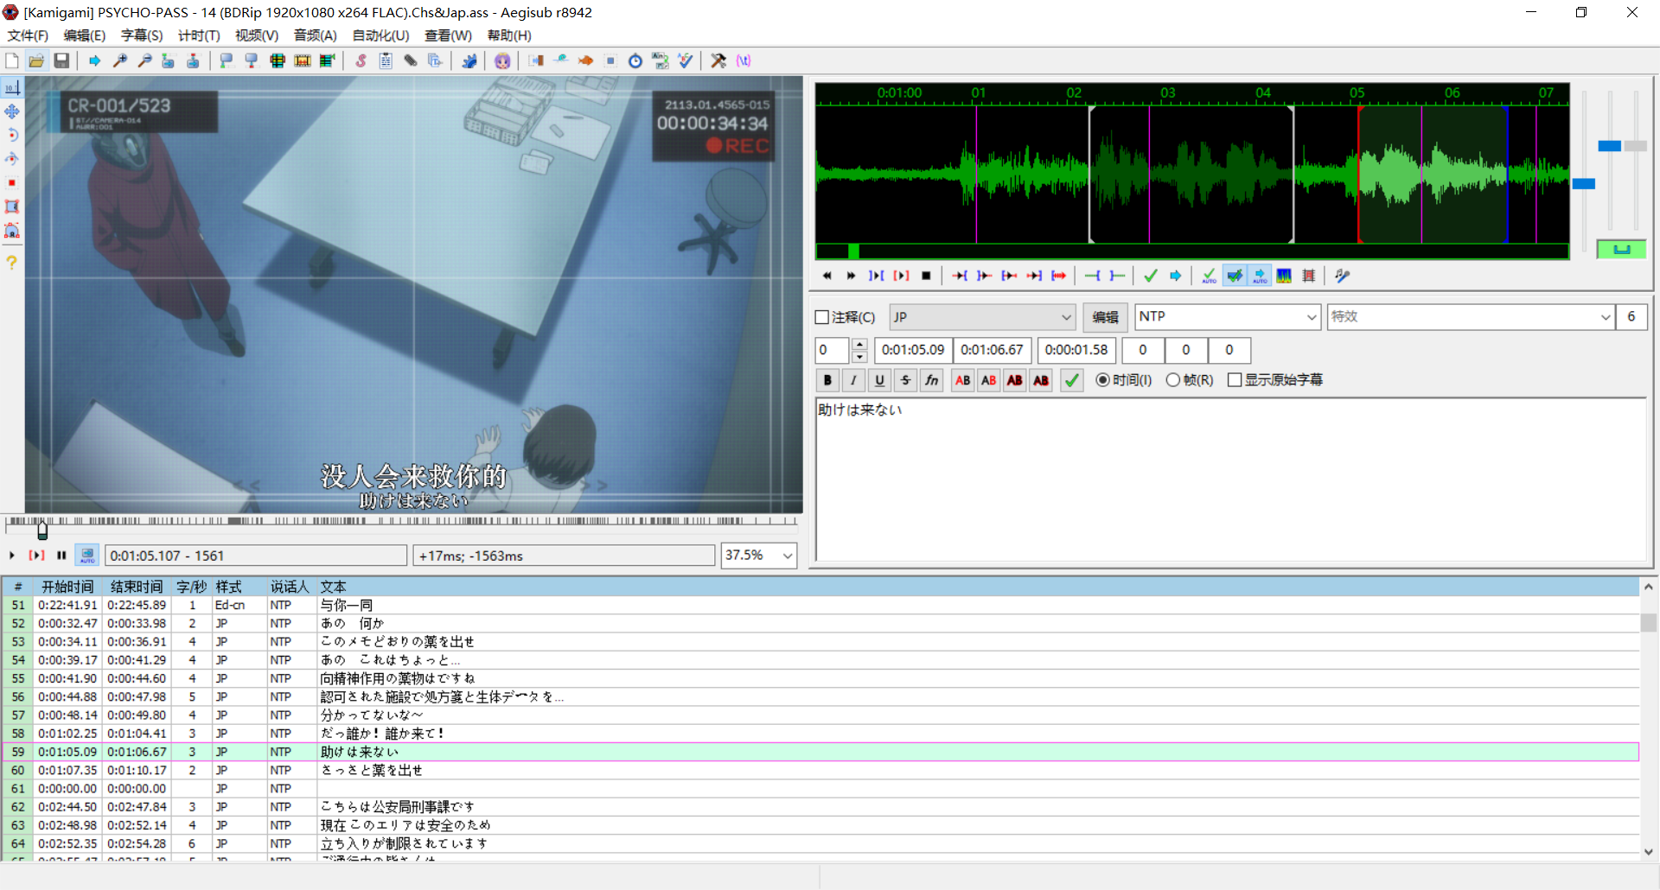Open the 自动化(U) menu

(380, 35)
